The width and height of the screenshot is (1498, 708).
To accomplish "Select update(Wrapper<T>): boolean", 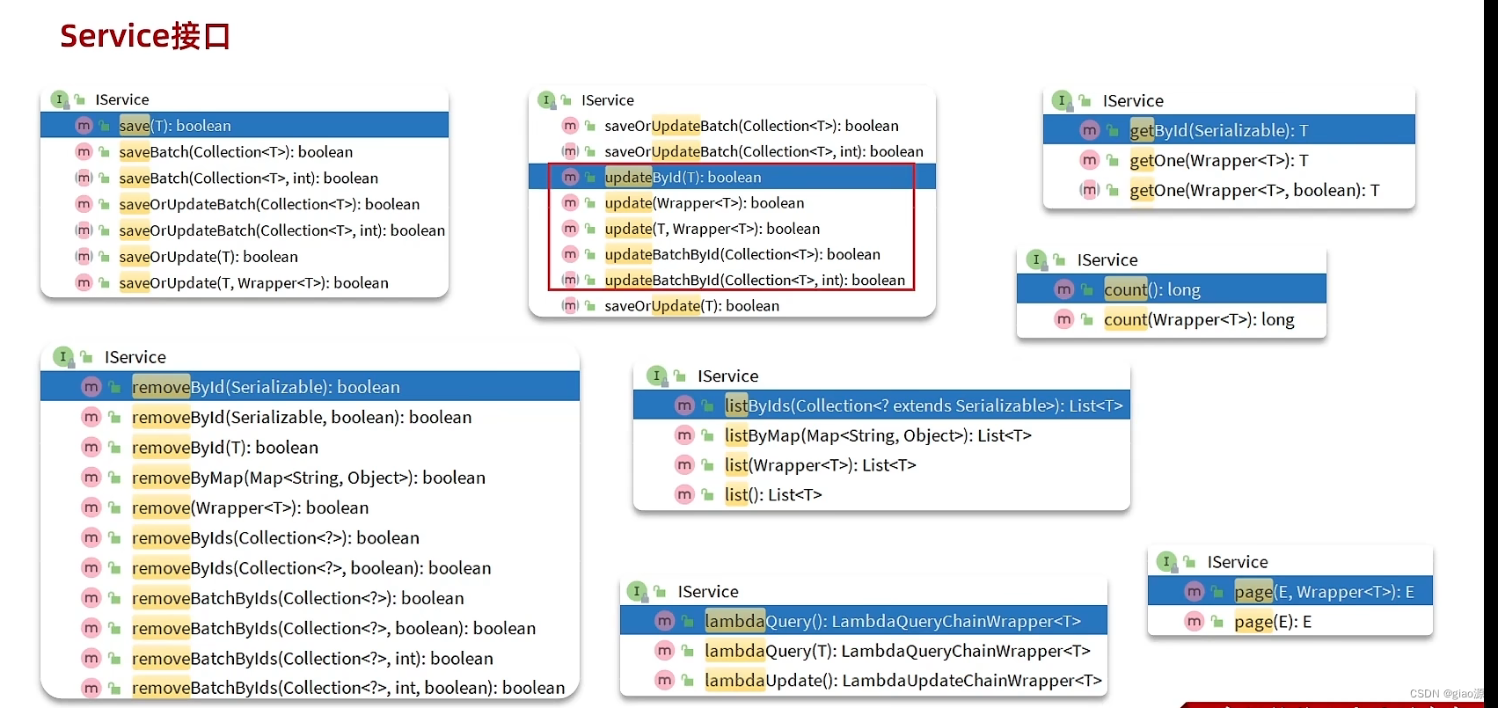I will click(705, 202).
